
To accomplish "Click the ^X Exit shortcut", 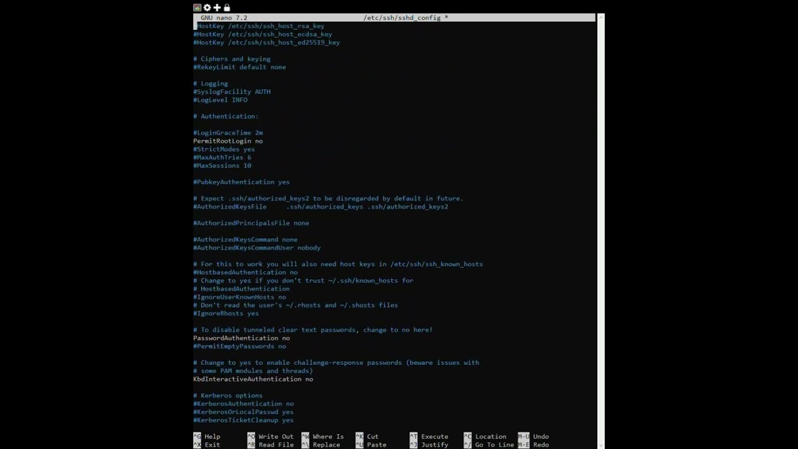I will coord(206,445).
